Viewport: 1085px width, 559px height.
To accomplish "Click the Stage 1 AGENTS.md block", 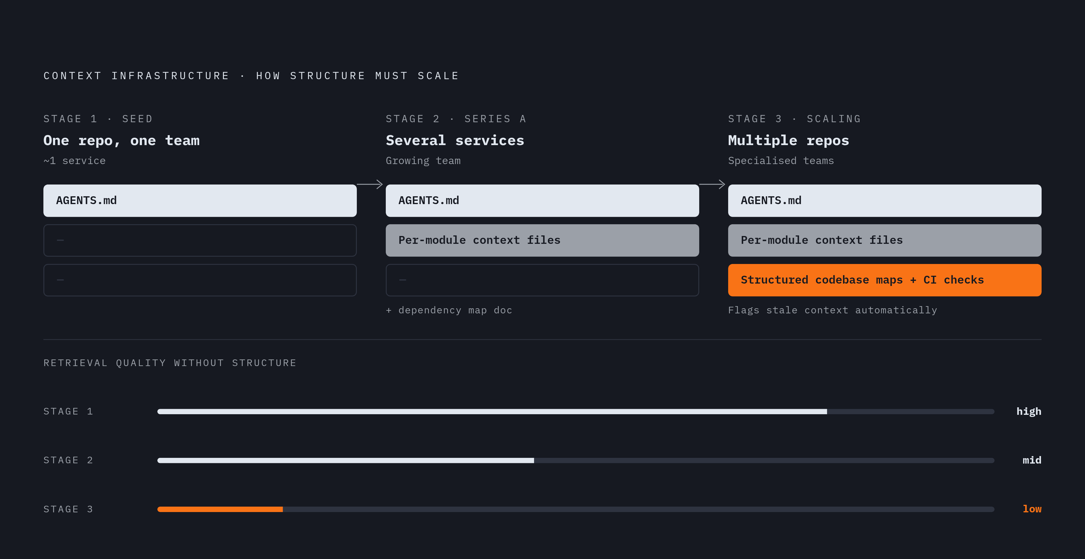I will click(200, 201).
